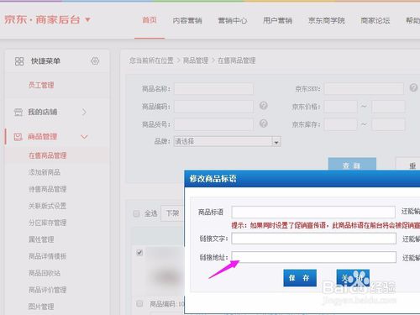Switch to the 首页 tab
Screen dimensions: 420x315
coord(150,20)
